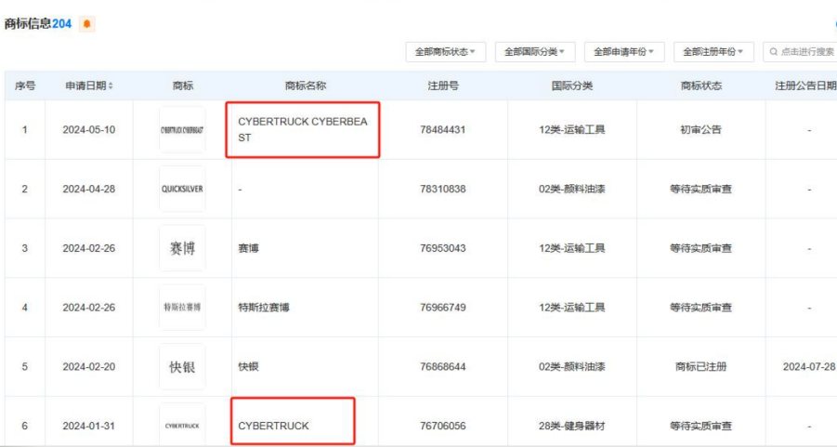Open the 全部注册年份 dropdown filter
Image resolution: width=837 pixels, height=447 pixels.
point(713,52)
